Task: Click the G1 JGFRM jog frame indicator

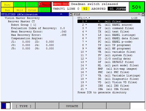Action: [117, 9]
